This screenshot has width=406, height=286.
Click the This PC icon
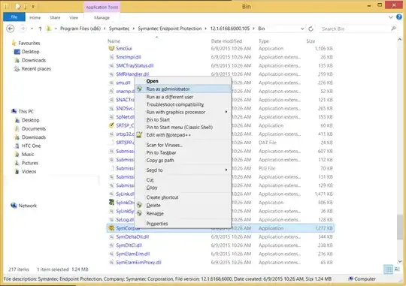[14, 111]
